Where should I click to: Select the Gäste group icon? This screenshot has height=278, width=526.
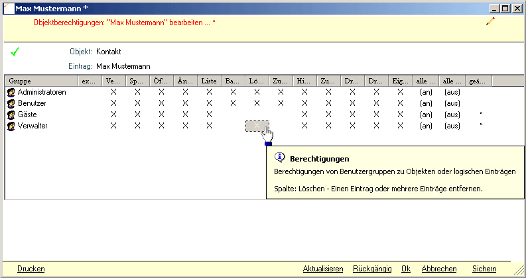pyautogui.click(x=11, y=115)
